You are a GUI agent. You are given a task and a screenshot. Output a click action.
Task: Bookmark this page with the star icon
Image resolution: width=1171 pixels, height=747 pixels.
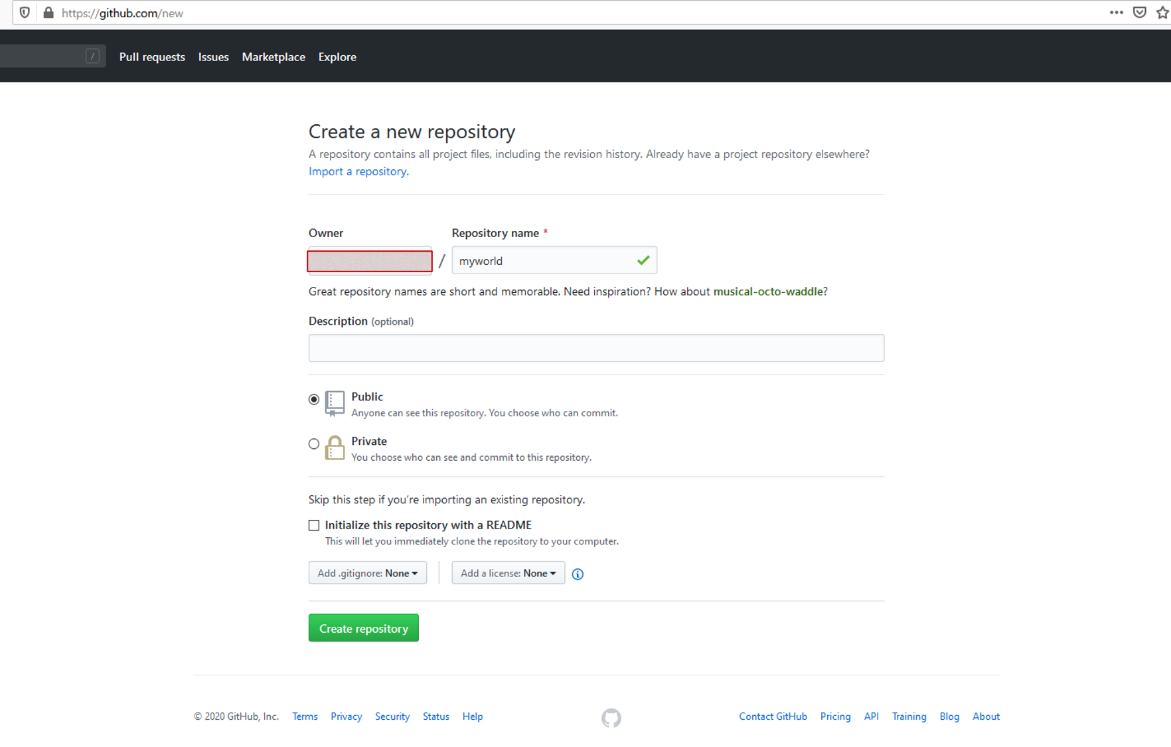[1162, 13]
